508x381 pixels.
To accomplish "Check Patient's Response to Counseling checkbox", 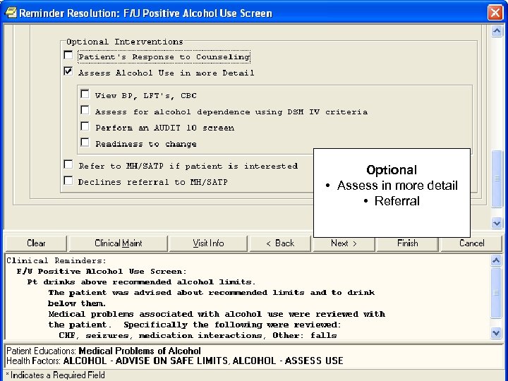I will tap(68, 56).
